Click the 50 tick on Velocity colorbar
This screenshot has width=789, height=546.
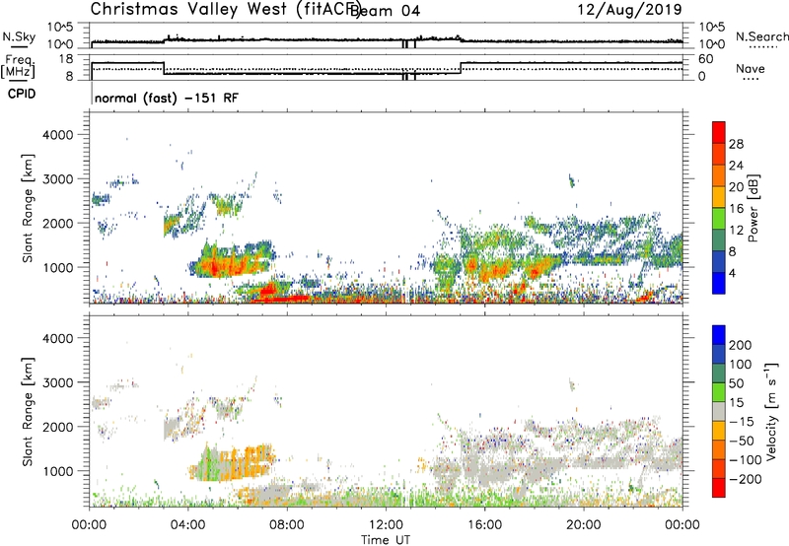tap(737, 383)
